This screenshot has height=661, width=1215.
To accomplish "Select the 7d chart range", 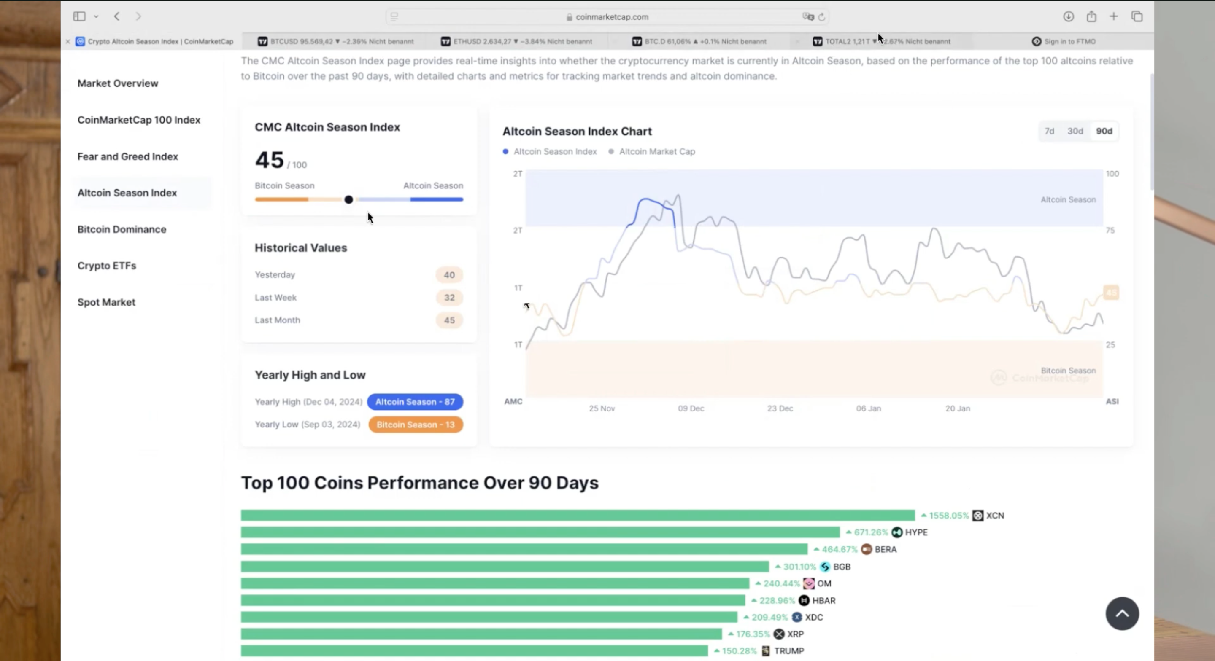I will point(1049,131).
